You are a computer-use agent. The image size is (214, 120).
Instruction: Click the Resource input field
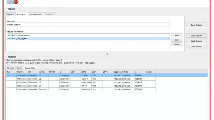88,25
